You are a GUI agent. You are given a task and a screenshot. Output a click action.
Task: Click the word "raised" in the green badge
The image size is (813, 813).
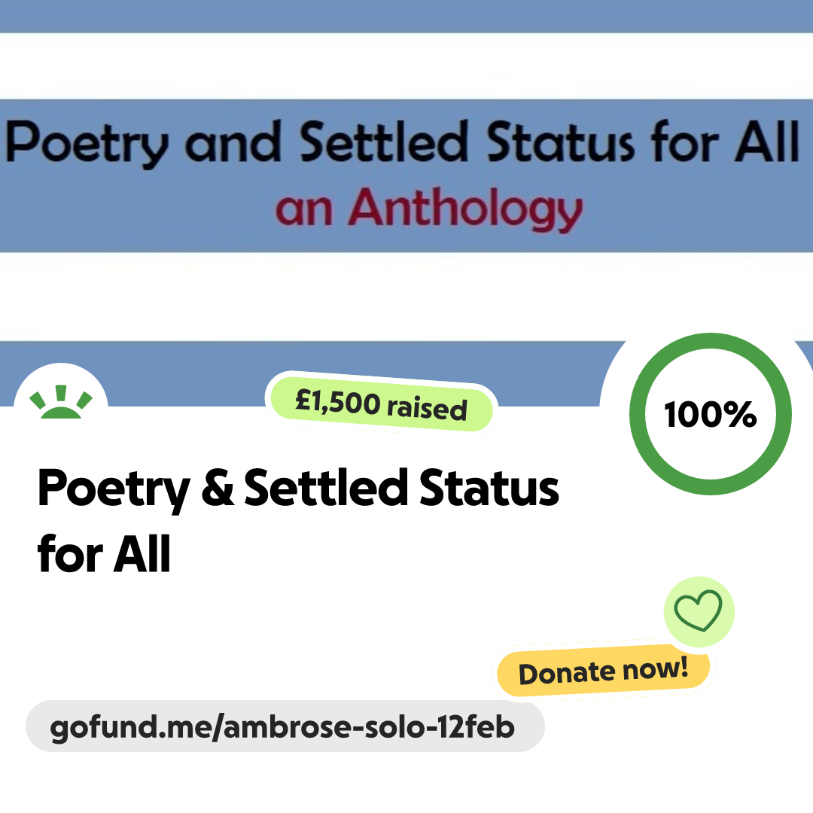(427, 409)
